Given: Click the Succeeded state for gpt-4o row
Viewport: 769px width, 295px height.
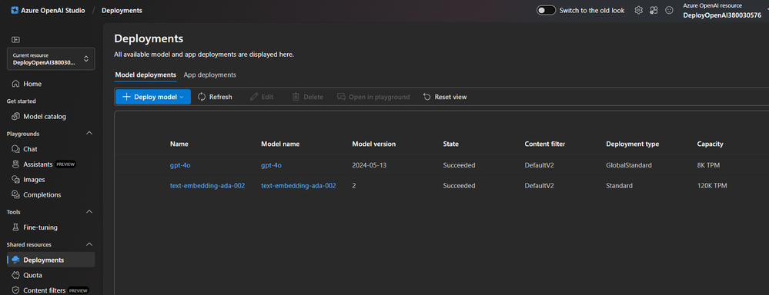Looking at the screenshot, I should [x=459, y=165].
